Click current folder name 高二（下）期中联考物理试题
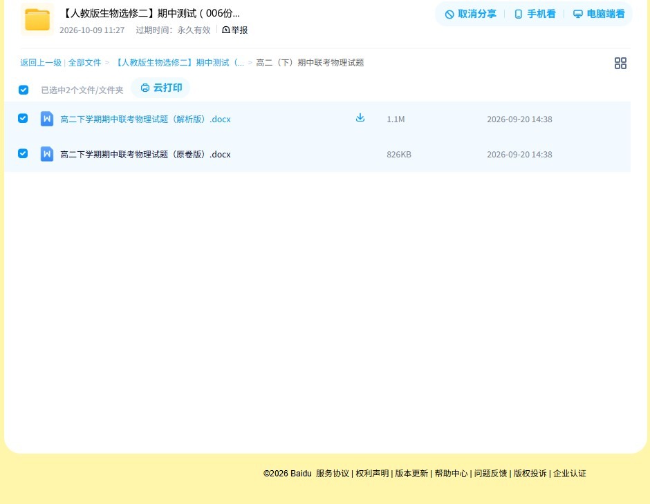The image size is (650, 504). point(310,63)
